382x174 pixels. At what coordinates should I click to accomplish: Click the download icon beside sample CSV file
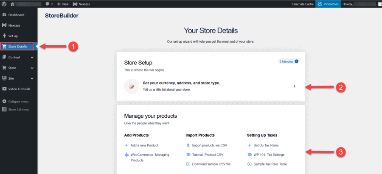[188, 164]
